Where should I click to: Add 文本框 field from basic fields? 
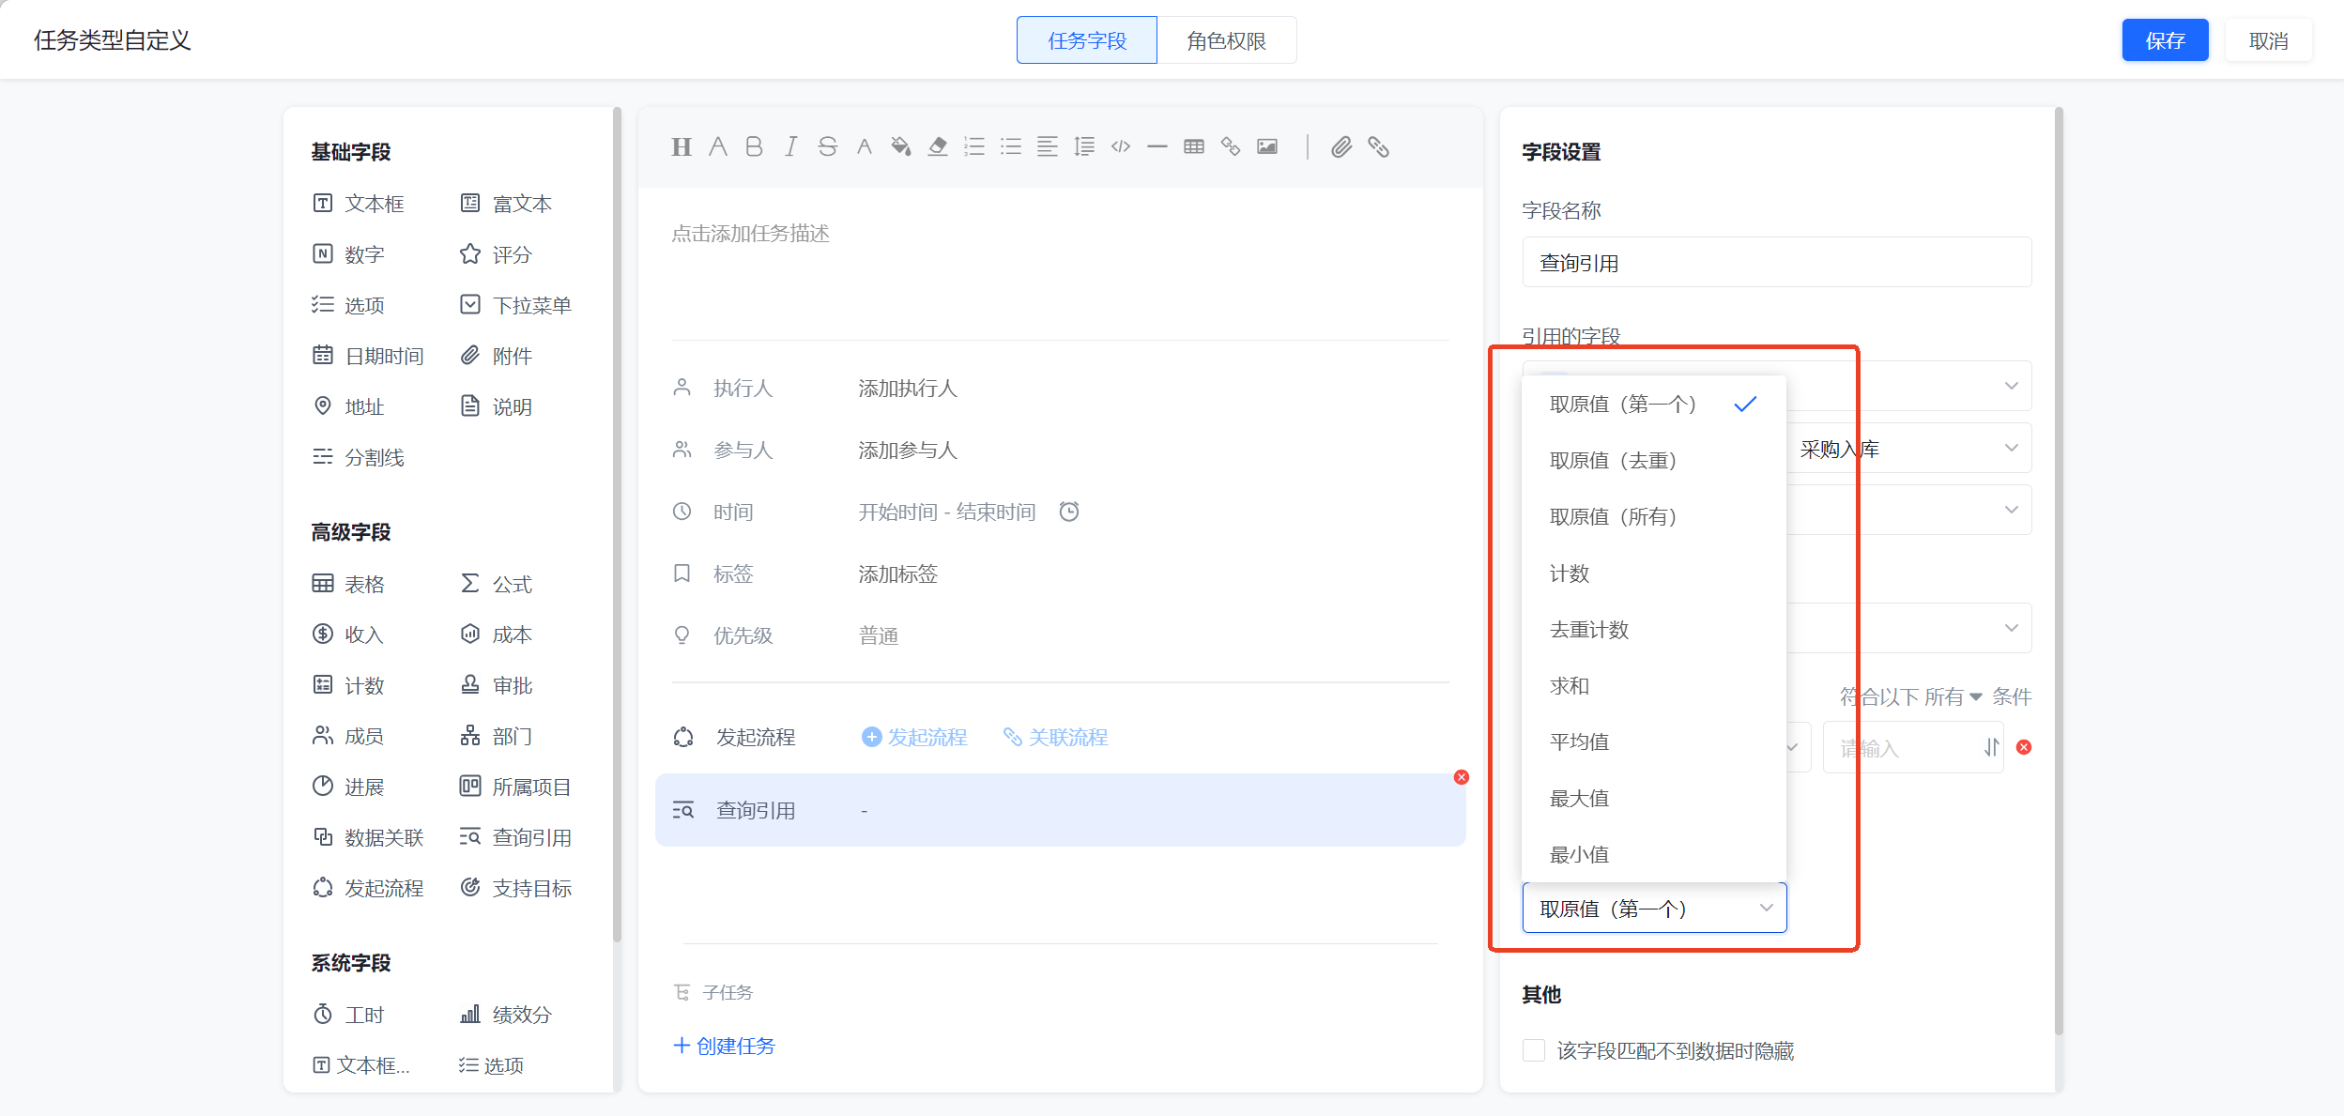pyautogui.click(x=360, y=204)
